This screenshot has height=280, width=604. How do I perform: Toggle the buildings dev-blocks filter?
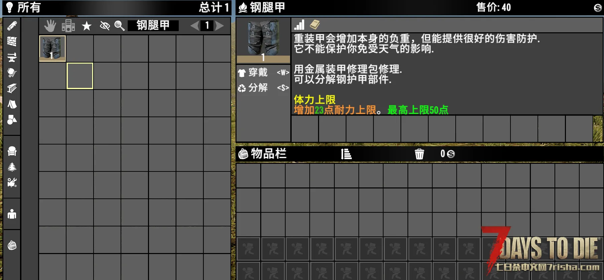(68, 26)
